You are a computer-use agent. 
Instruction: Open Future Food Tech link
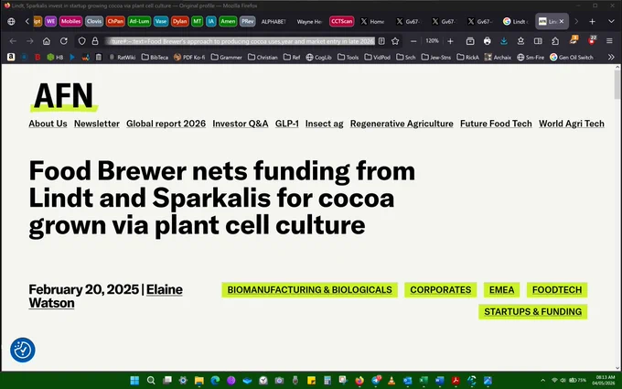click(x=496, y=124)
